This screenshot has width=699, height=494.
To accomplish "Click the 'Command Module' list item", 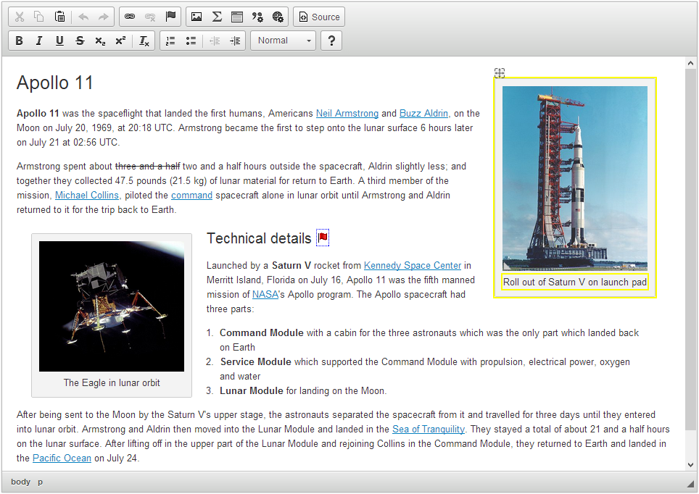I will (x=429, y=340).
